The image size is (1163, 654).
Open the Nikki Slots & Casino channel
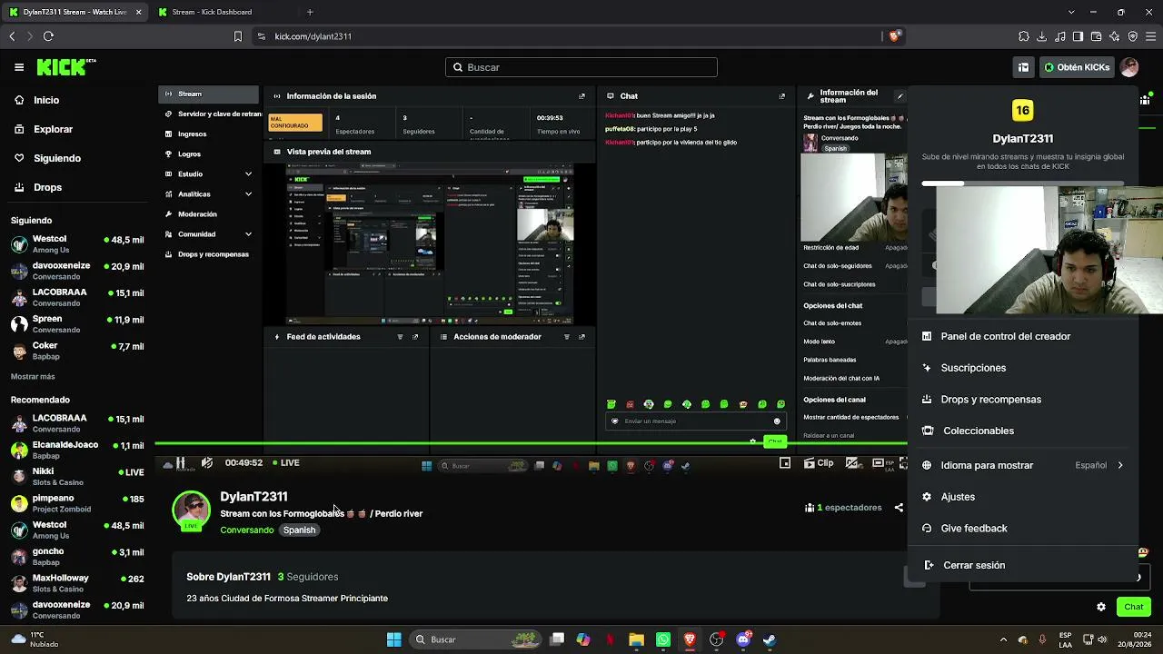pos(77,477)
